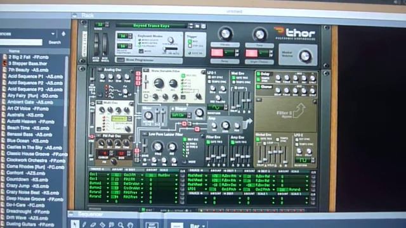Click the Beyond Trance Keys patch name display

152,25
